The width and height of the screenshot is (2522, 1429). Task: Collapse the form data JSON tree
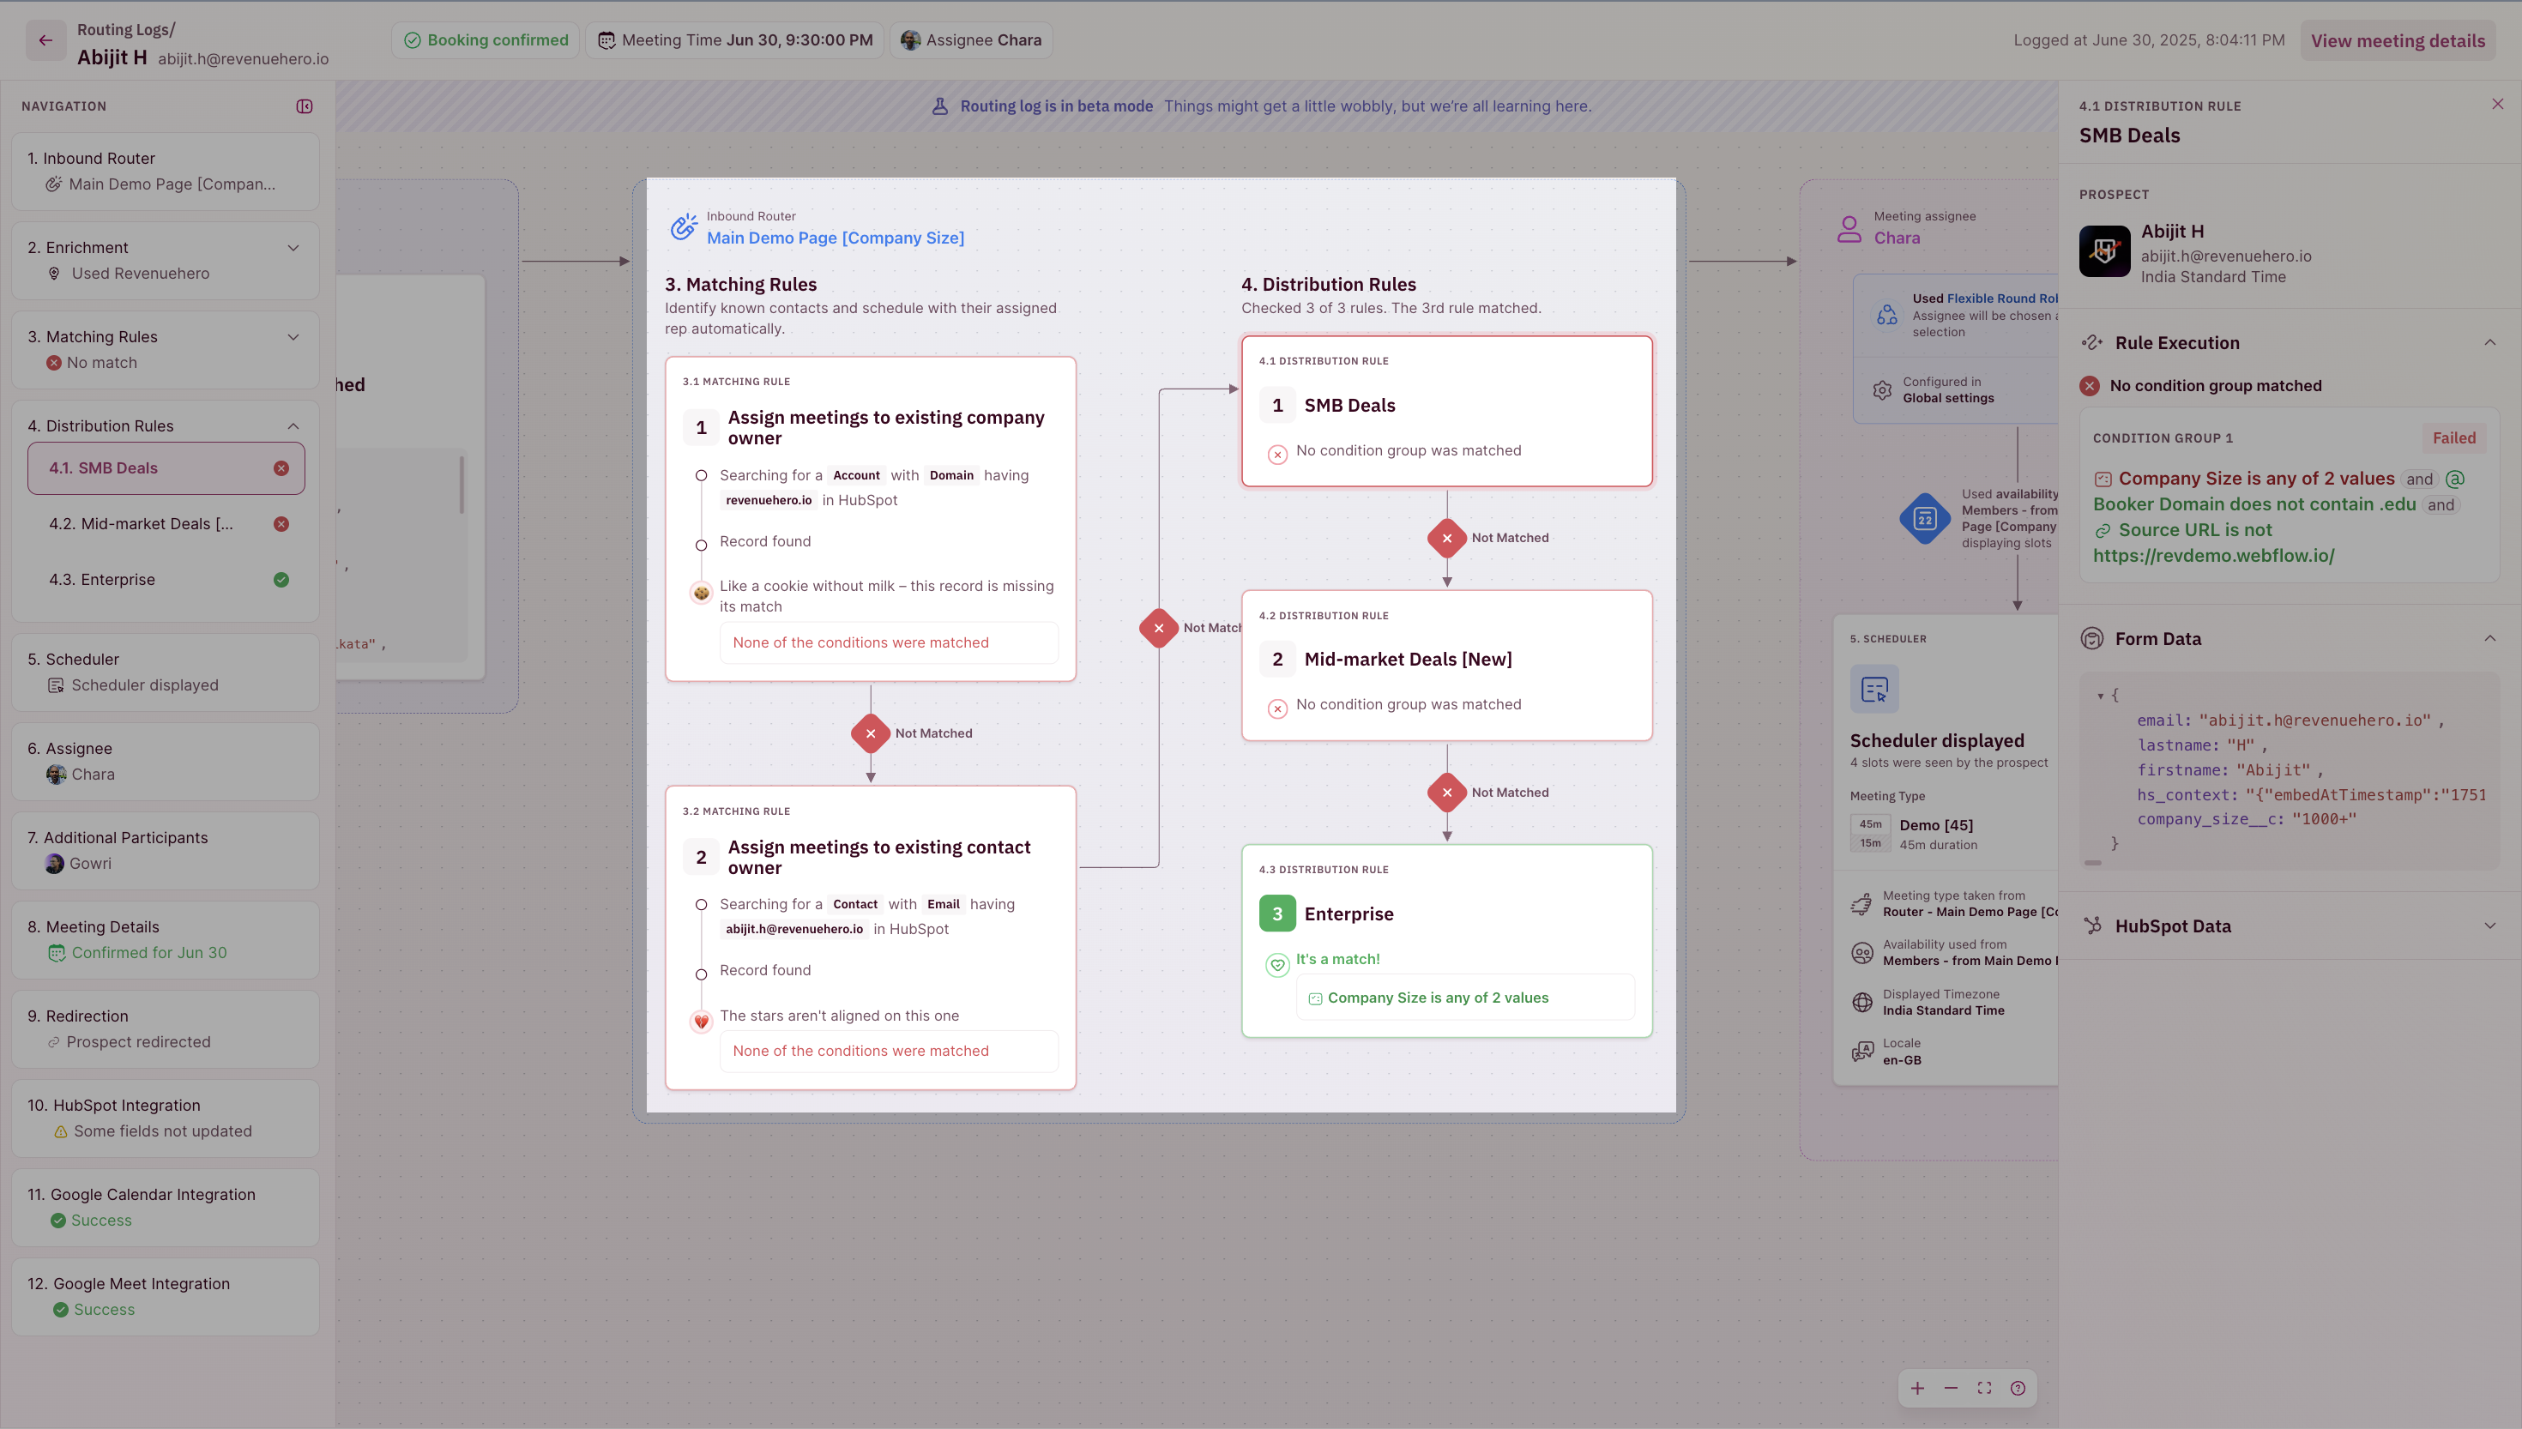click(x=2100, y=696)
